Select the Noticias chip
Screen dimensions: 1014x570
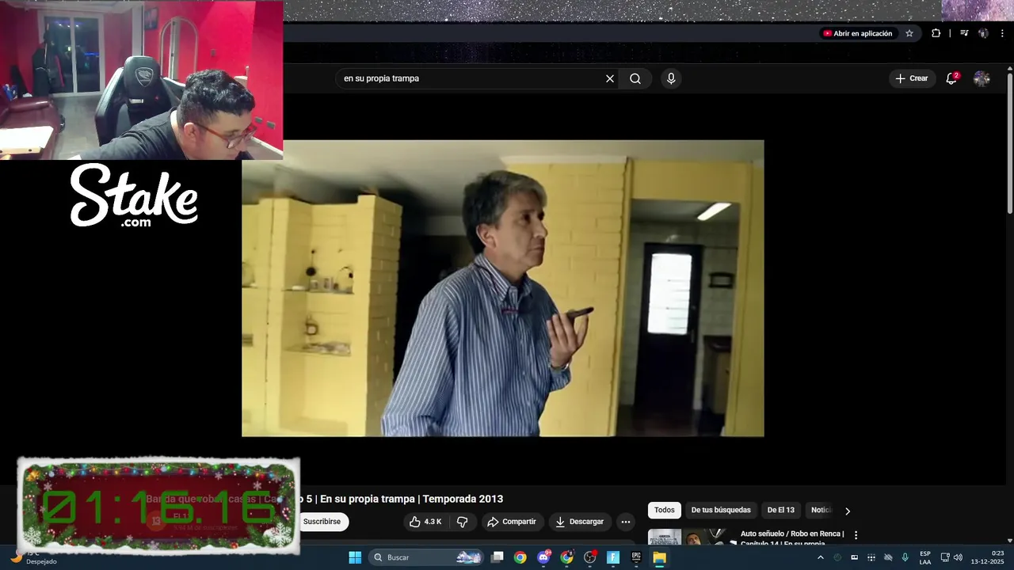[821, 511]
